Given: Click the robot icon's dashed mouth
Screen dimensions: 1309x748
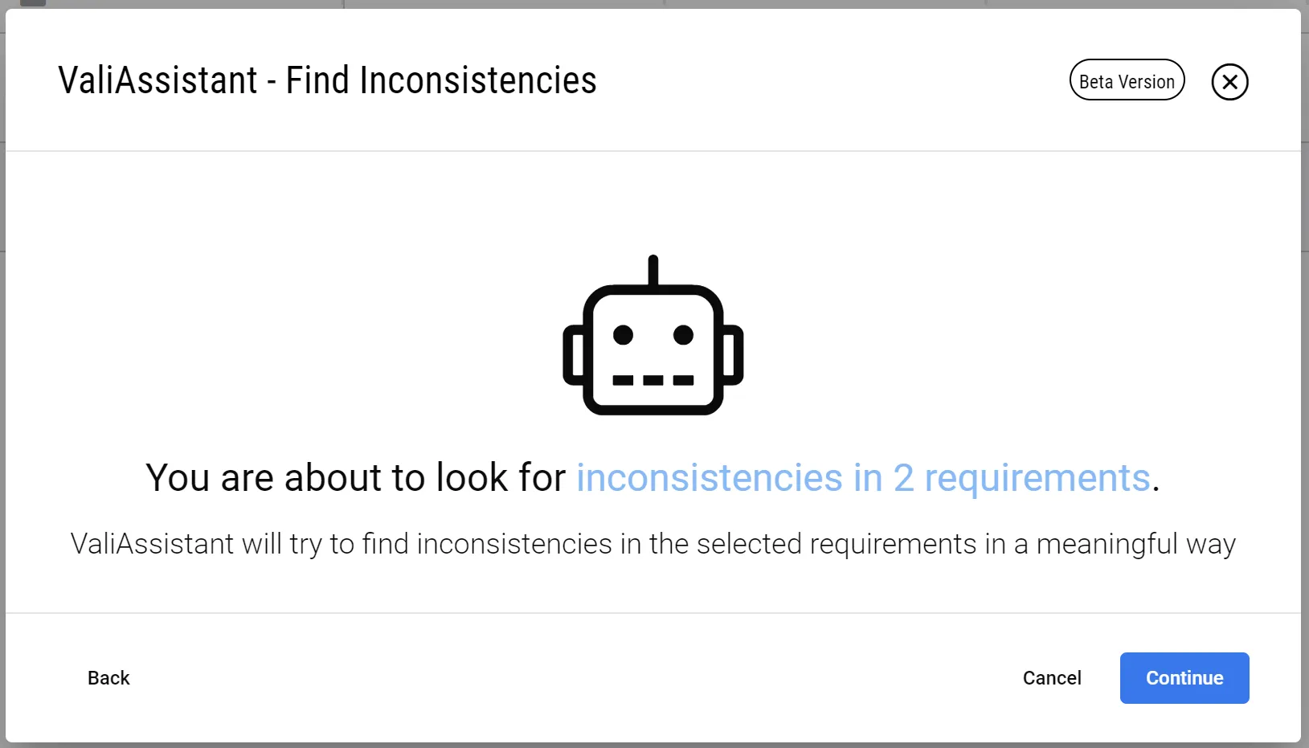Looking at the screenshot, I should point(652,382).
